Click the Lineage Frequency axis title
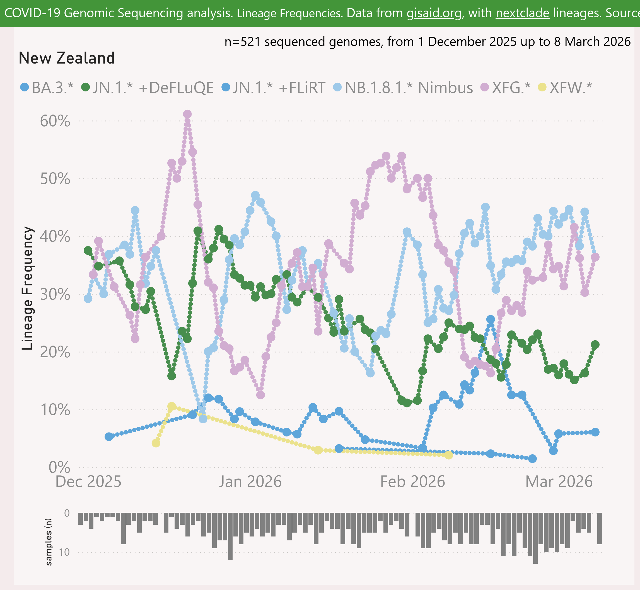The image size is (640, 590). 28,288
